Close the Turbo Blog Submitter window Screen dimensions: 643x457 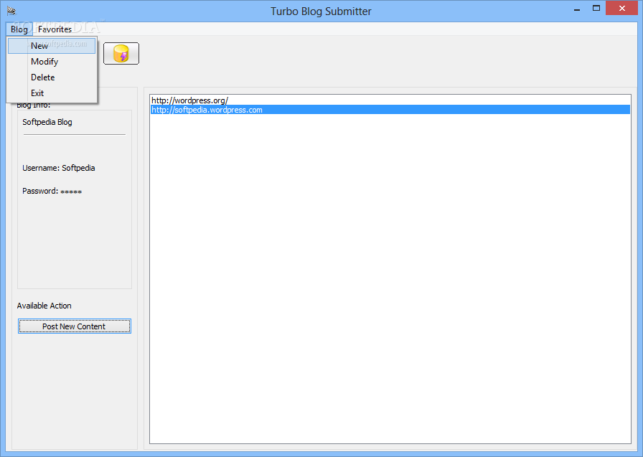tap(621, 9)
